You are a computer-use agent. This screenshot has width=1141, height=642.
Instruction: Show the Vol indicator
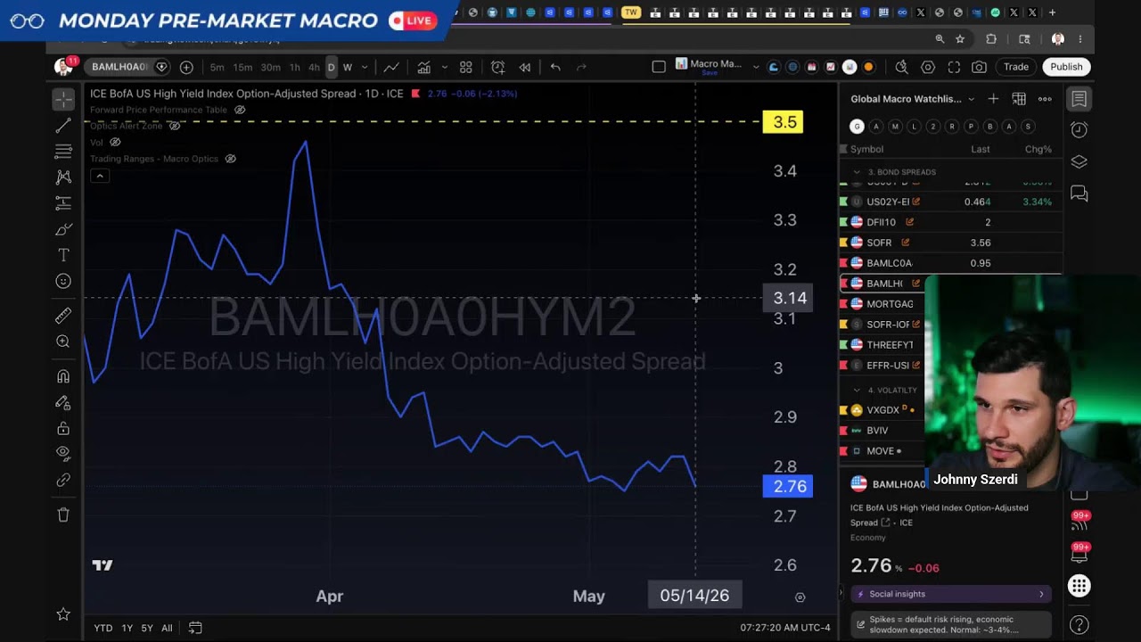point(115,142)
